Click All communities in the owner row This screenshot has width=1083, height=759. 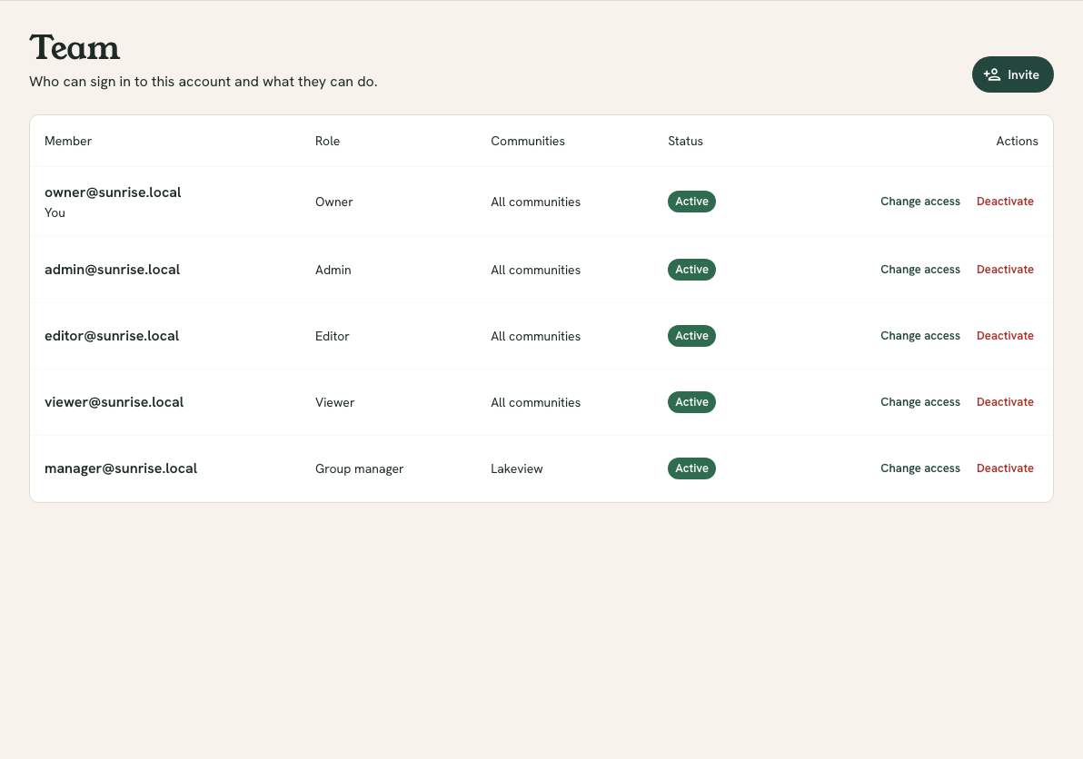click(535, 202)
